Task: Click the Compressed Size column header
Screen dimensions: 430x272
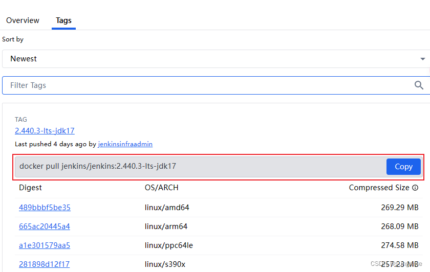Action: (x=379, y=188)
